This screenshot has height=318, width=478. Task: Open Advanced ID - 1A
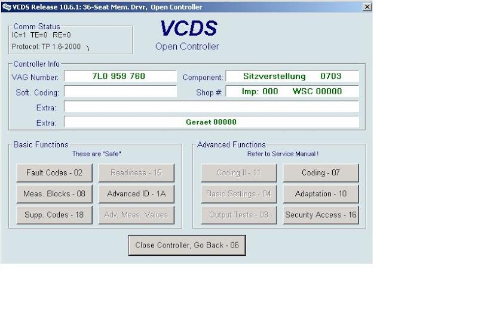pyautogui.click(x=136, y=194)
